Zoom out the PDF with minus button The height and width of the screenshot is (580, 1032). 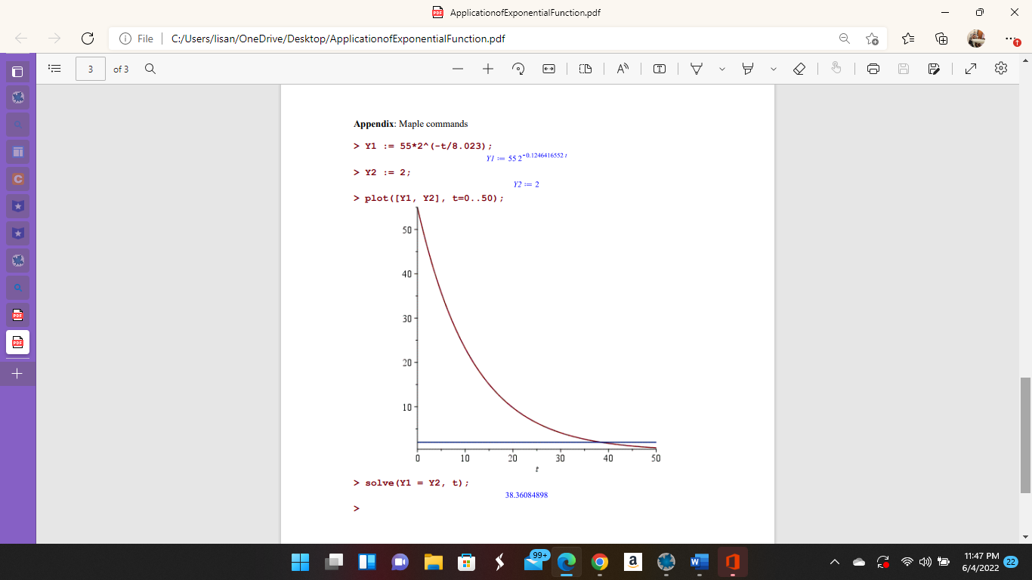tap(458, 69)
